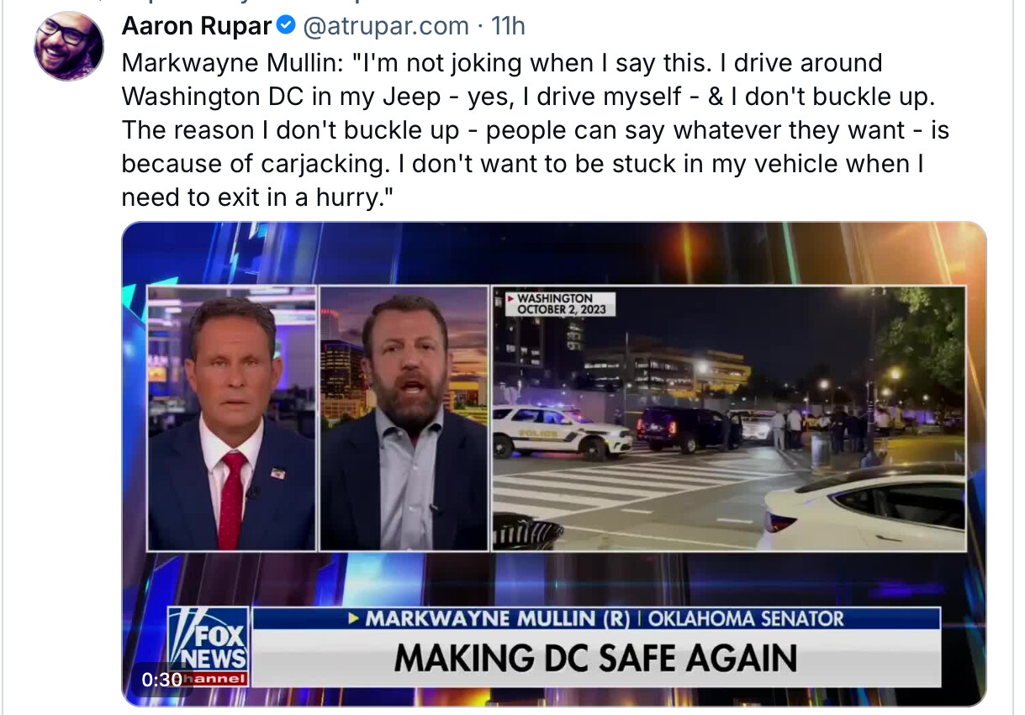Click the blue verified checkmark badge
The height and width of the screenshot is (715, 1025).
tap(286, 27)
